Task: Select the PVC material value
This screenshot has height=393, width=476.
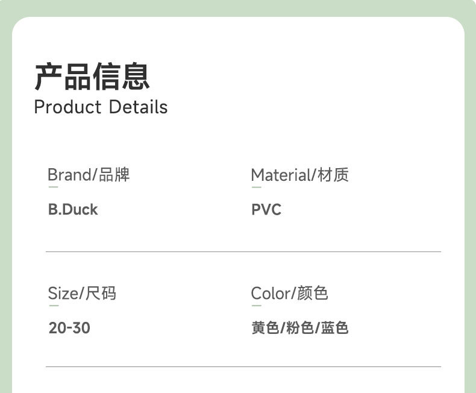Action: [x=266, y=210]
